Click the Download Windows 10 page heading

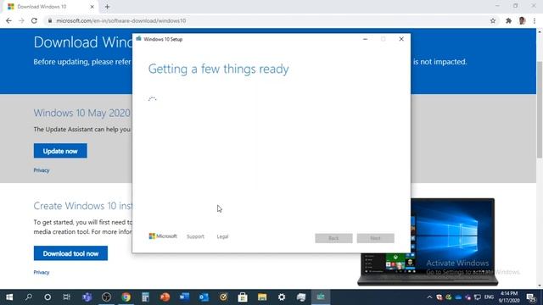[83, 42]
